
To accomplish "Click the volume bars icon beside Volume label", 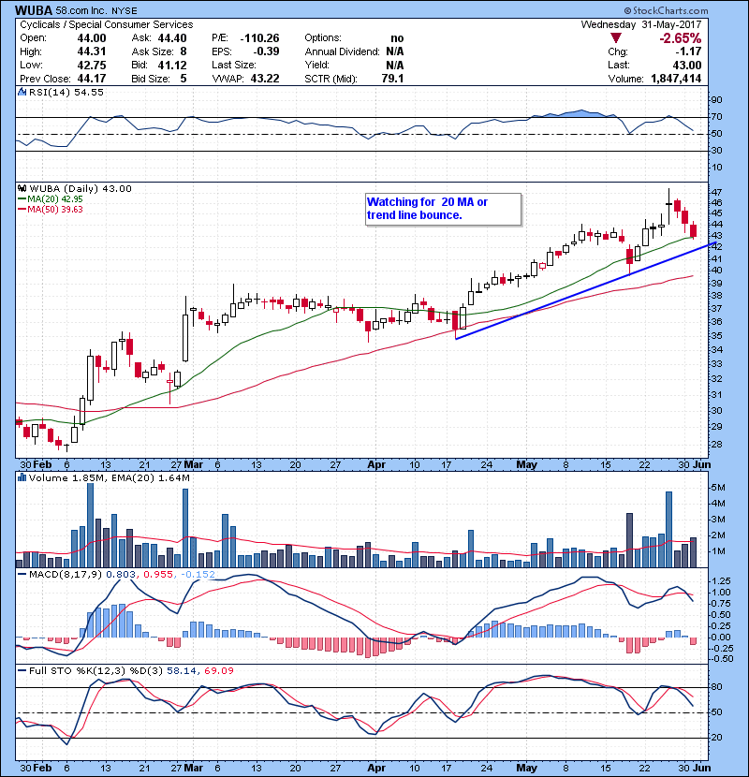I will (x=22, y=478).
